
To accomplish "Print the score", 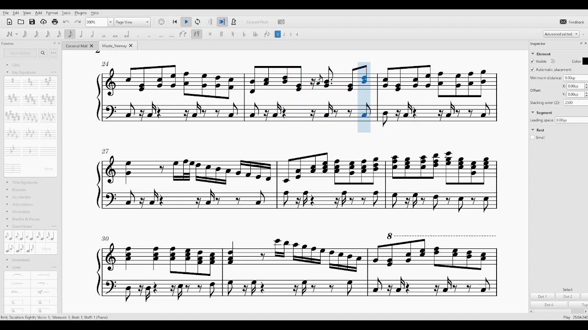I will click(55, 22).
